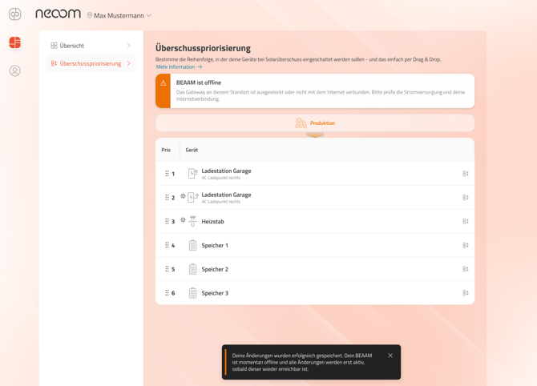The height and width of the screenshot is (386, 537).
Task: Open the red dashboard icon in sidebar
Action: [x=14, y=42]
